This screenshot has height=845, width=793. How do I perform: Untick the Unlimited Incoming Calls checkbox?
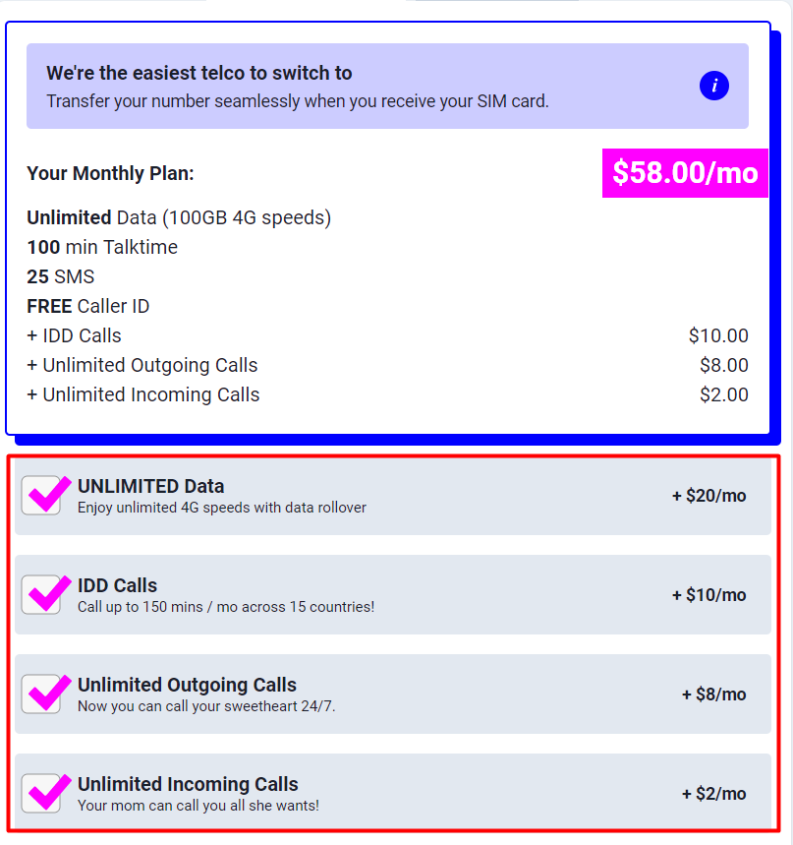click(41, 794)
